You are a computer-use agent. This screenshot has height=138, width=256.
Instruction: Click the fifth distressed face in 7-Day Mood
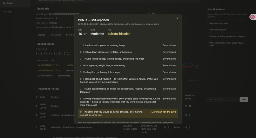(58, 53)
